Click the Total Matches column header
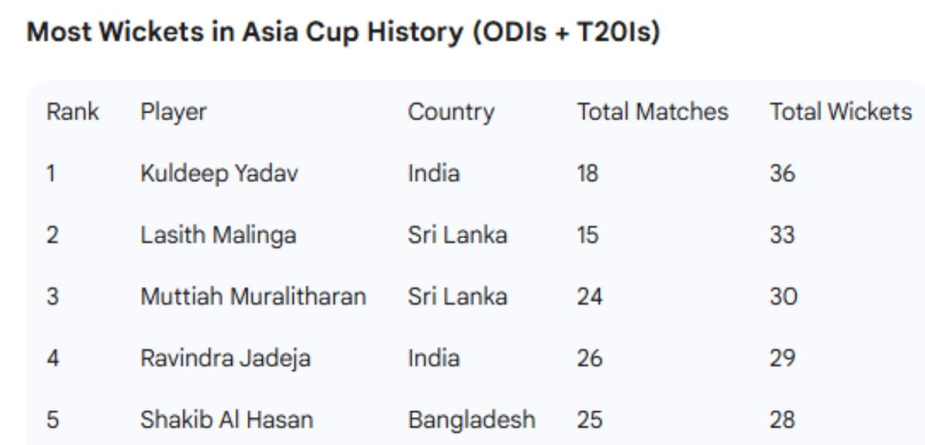The image size is (925, 445). pos(653,112)
